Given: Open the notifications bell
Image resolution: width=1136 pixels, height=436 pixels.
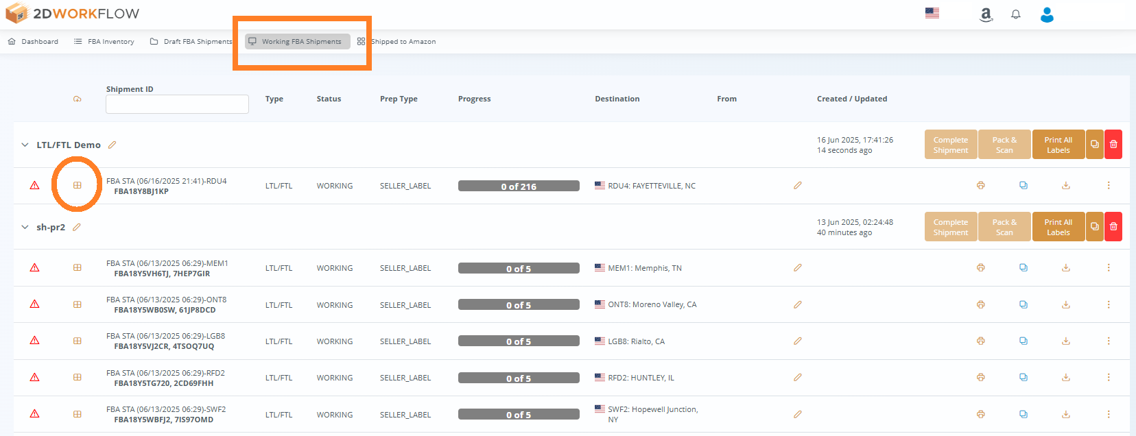Looking at the screenshot, I should point(1016,14).
